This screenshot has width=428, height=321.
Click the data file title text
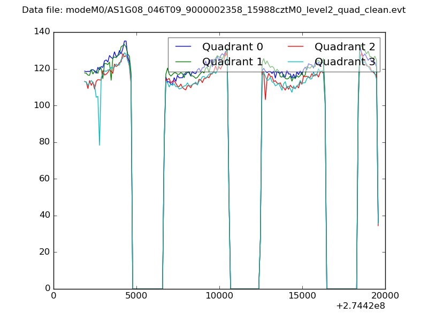[213, 10]
